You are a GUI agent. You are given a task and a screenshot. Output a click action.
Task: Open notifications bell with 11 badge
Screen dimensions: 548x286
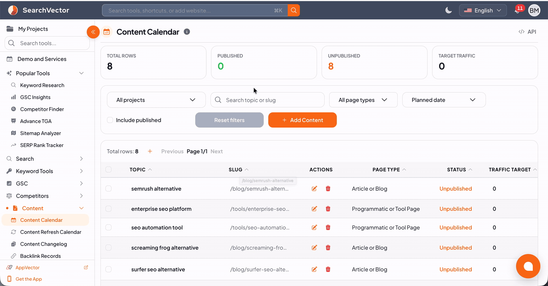tap(518, 10)
